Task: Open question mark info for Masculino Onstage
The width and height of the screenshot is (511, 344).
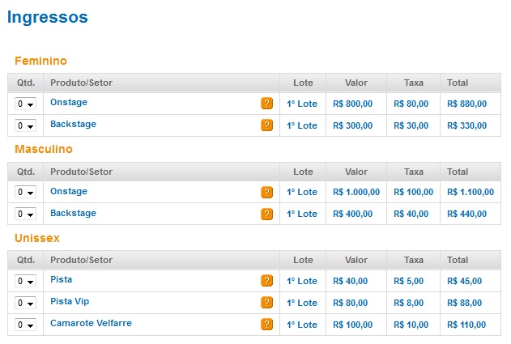Action: [x=266, y=192]
